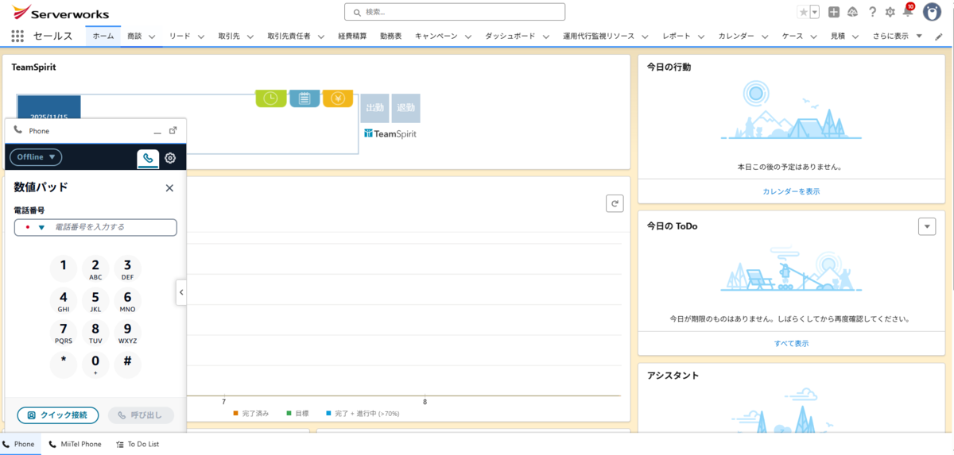Click the 呼び出し call button
The width and height of the screenshot is (954, 455).
tap(140, 415)
